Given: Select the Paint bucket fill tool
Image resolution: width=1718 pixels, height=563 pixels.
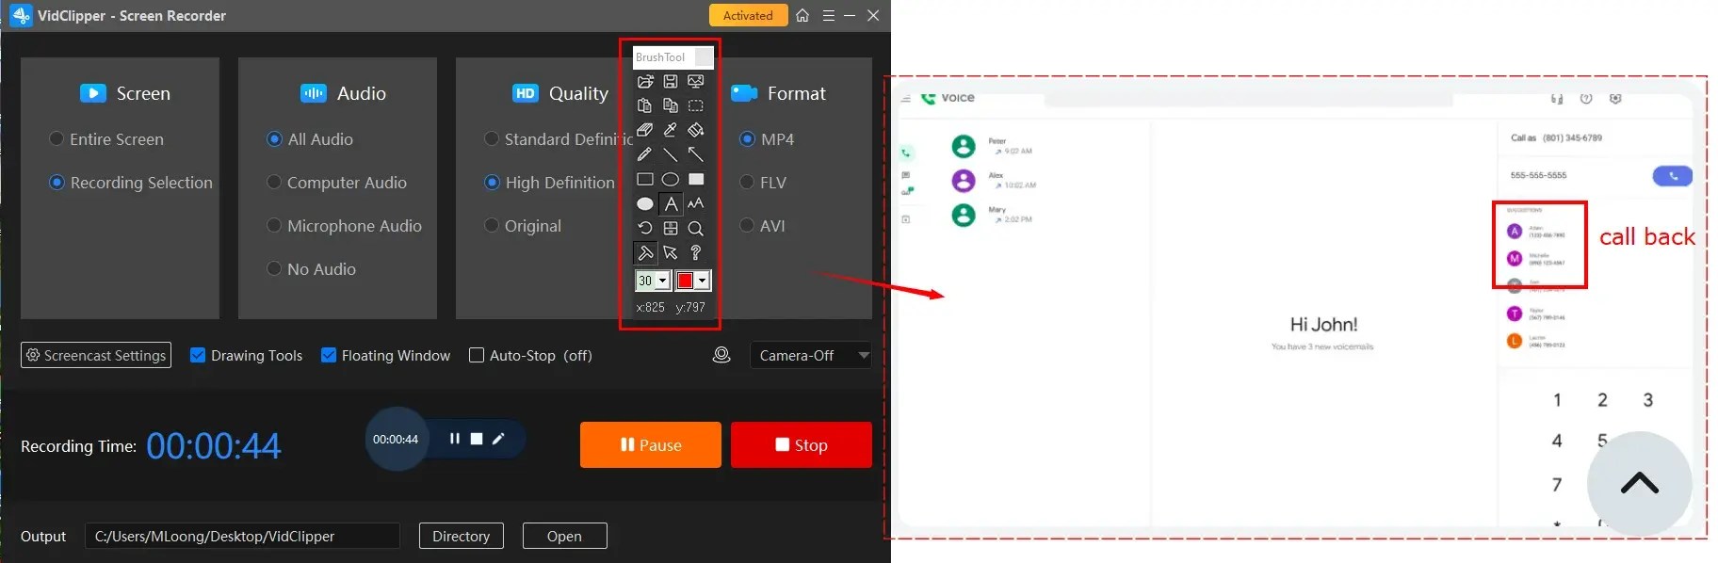Looking at the screenshot, I should [x=696, y=130].
